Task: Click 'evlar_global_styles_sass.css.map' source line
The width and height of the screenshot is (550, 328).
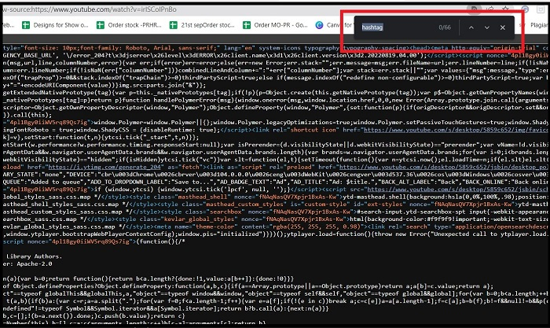Action: point(275,227)
